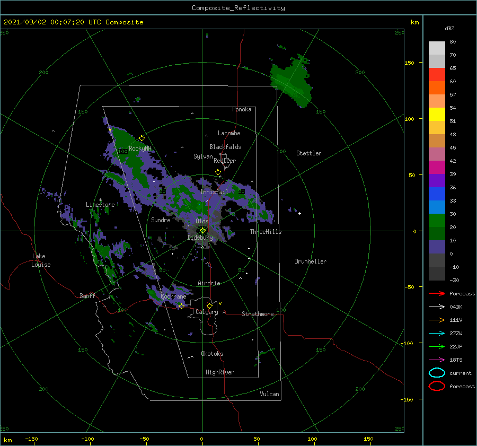Viewport: 477px width, 446px height.
Task: Click the Ponoka label
Action: 242,109
